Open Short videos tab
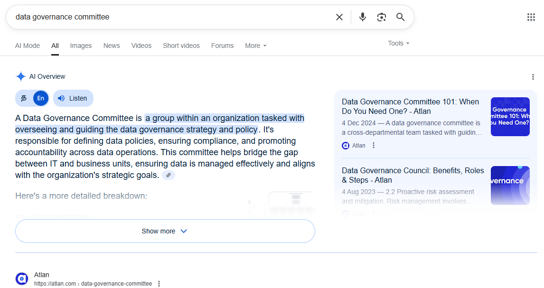This screenshot has height=288, width=544. point(181,46)
